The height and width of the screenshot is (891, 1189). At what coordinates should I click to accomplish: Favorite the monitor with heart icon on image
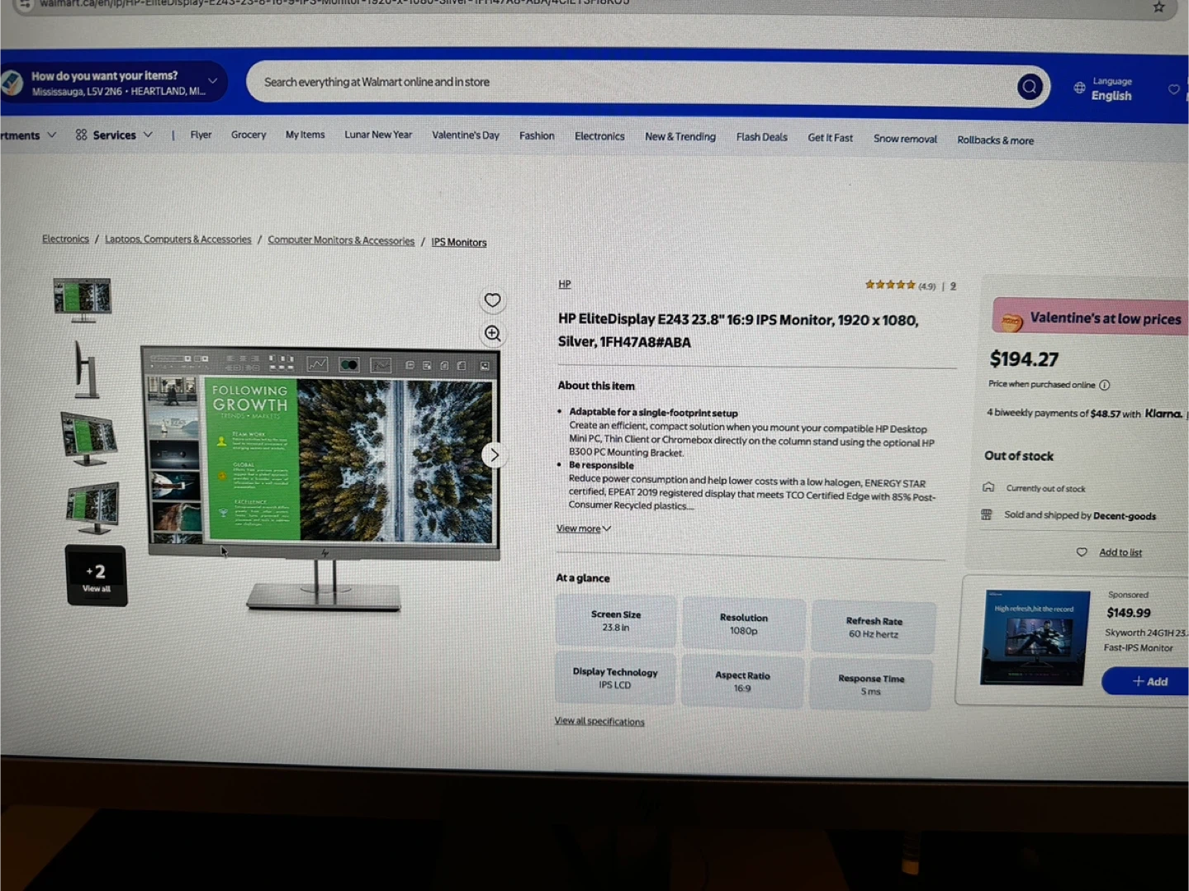coord(492,301)
